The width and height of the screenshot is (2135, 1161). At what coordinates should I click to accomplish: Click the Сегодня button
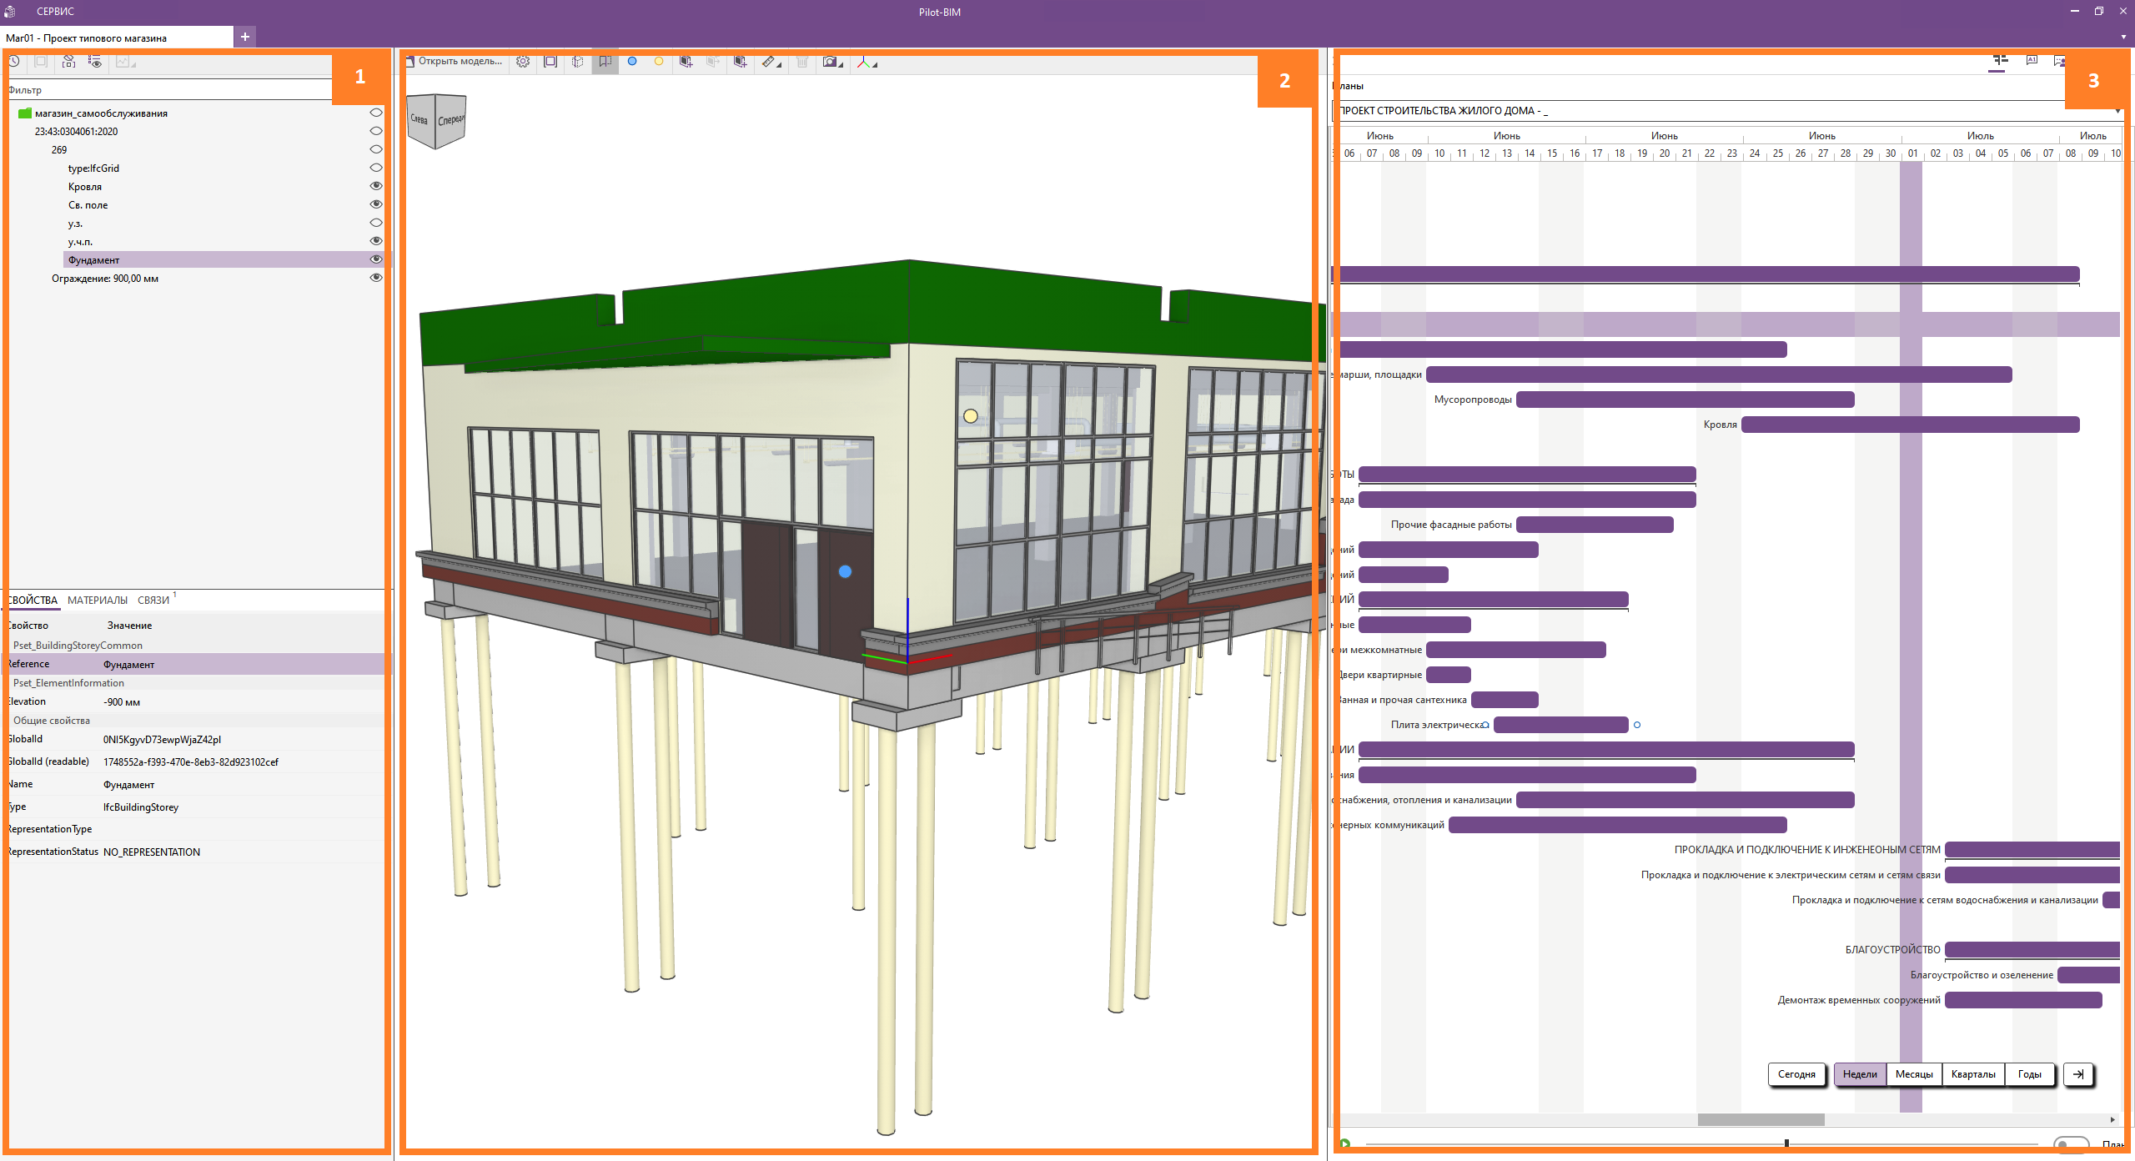click(1796, 1074)
